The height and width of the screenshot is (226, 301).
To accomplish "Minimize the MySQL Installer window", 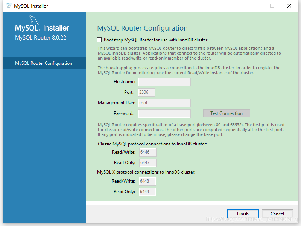I will [255, 6].
